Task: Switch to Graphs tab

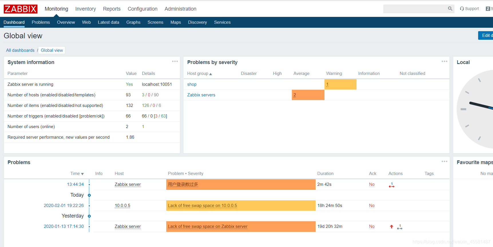Action: 133,22
